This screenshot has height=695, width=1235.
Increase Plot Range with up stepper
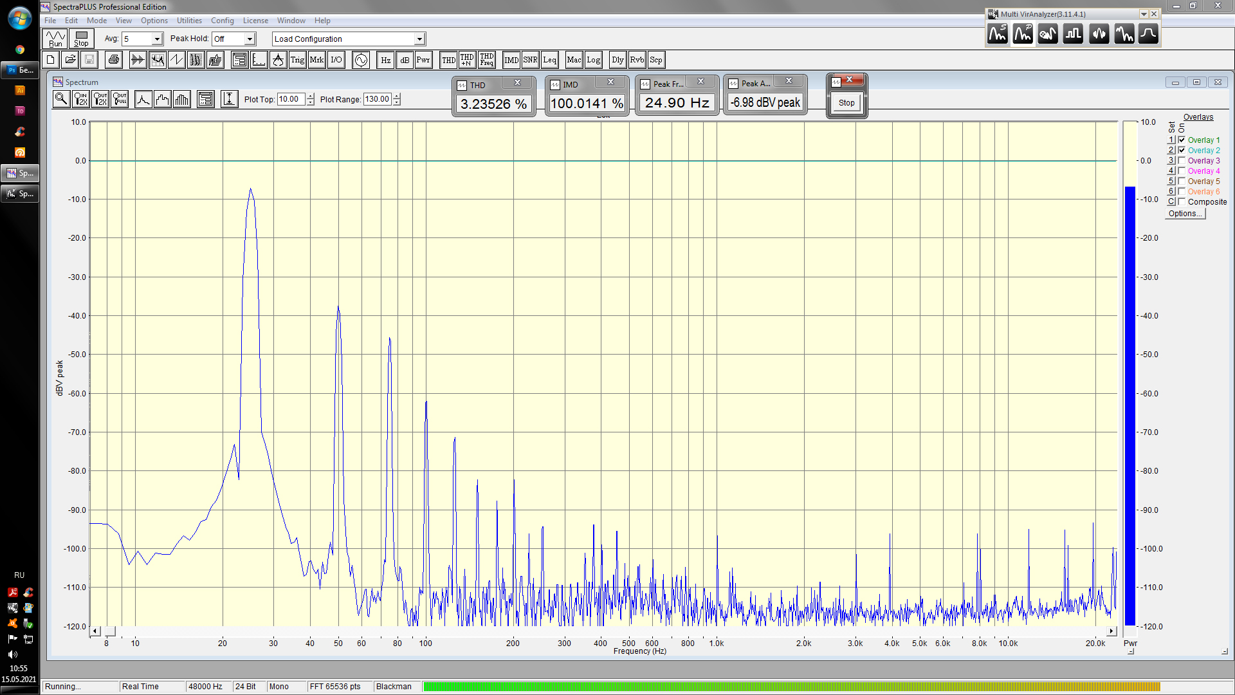[x=397, y=96]
